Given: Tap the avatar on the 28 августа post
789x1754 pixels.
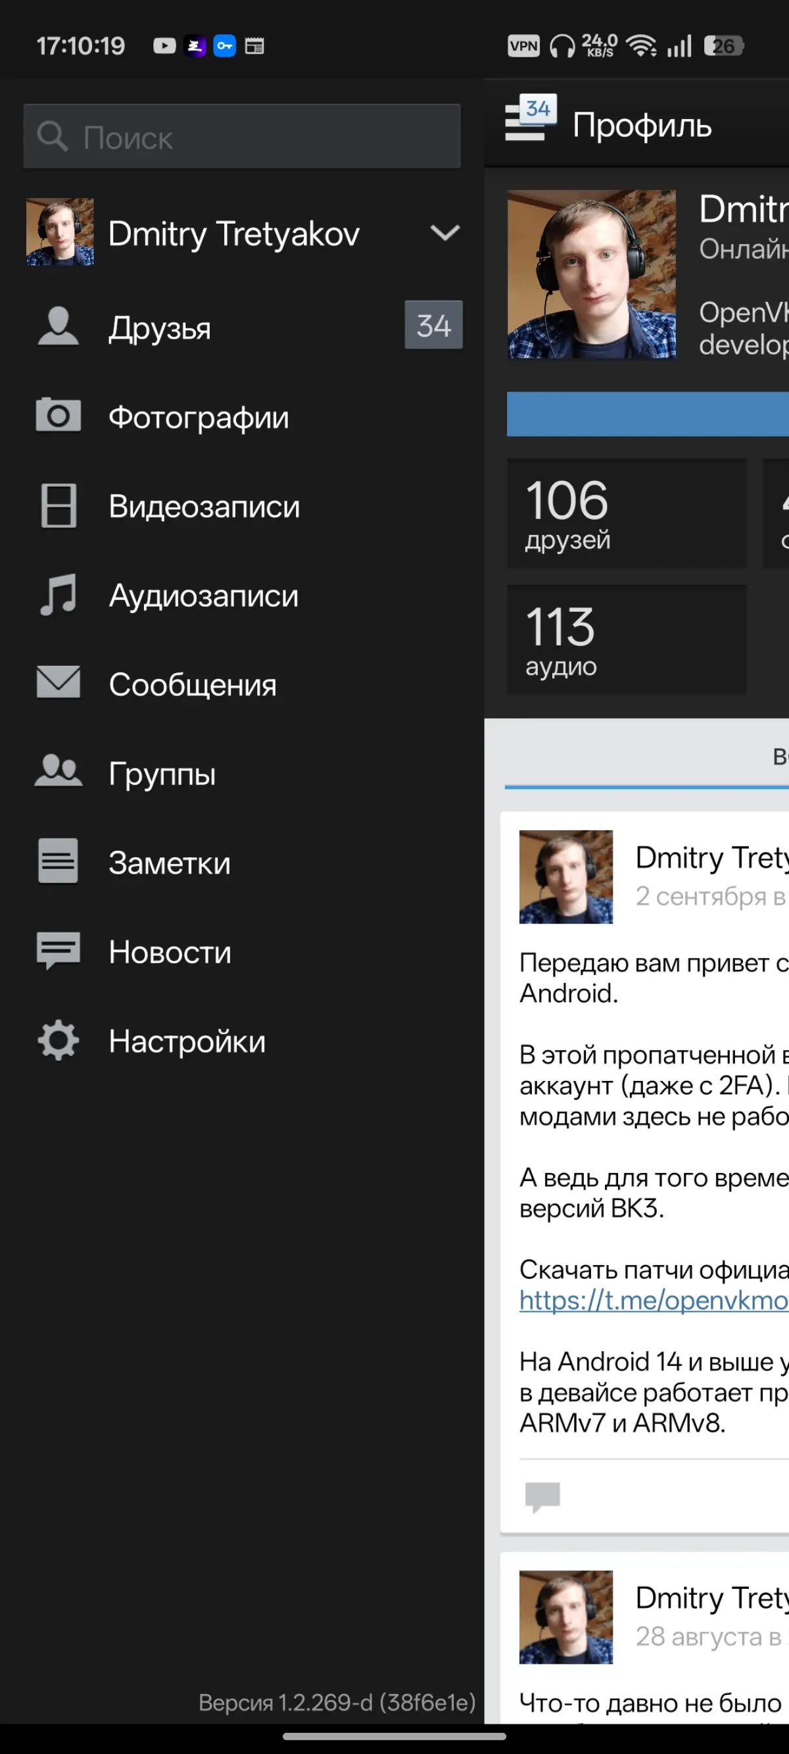Looking at the screenshot, I should 565,1617.
